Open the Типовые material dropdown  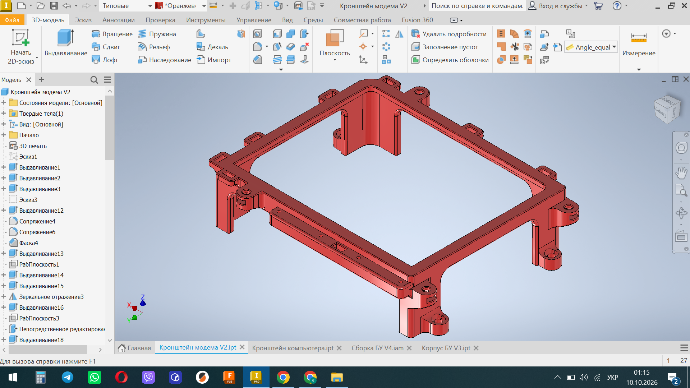[x=150, y=6]
